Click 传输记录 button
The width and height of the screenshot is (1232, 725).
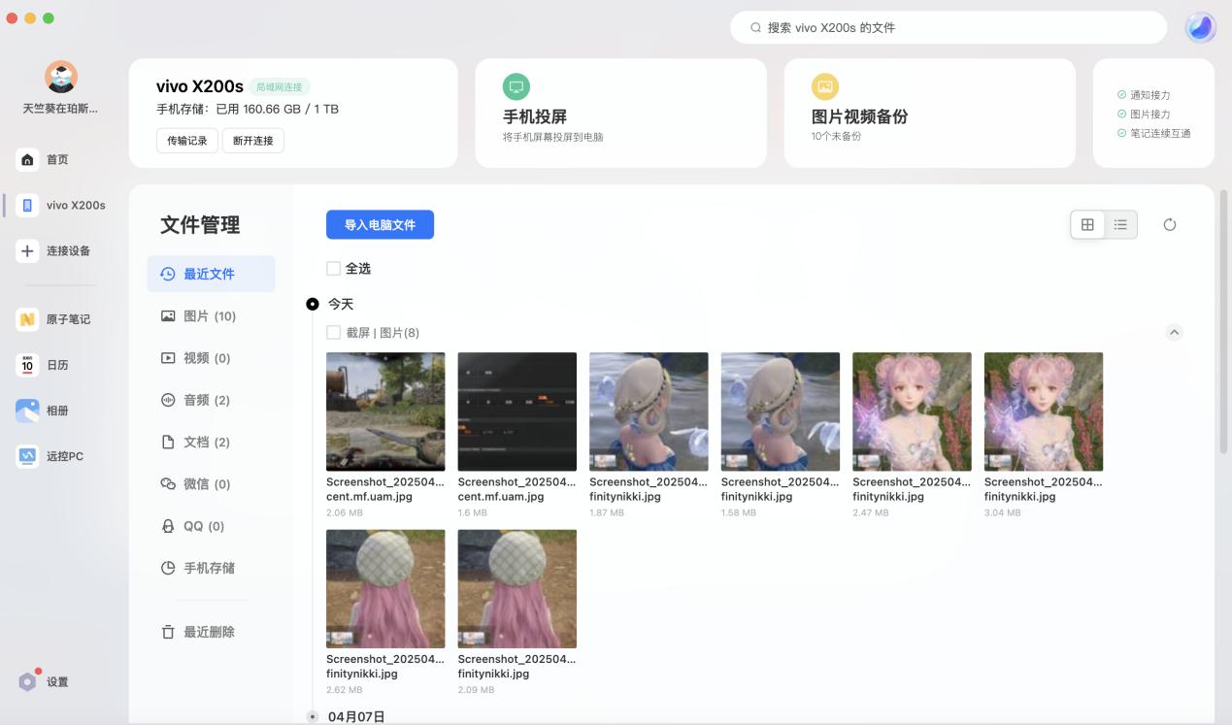(x=187, y=141)
